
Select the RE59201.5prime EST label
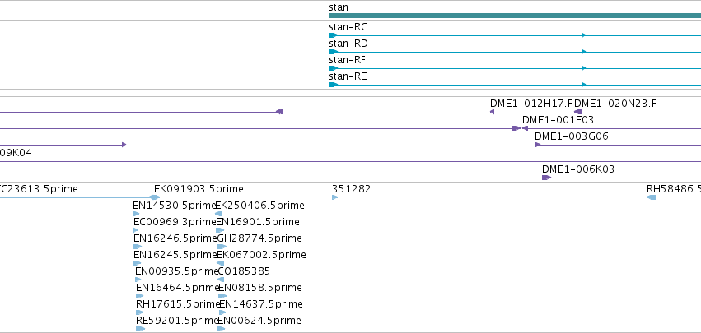[x=177, y=321]
